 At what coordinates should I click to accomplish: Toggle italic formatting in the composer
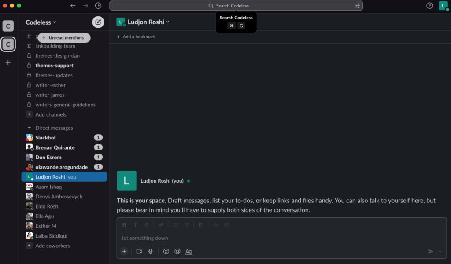(x=136, y=225)
